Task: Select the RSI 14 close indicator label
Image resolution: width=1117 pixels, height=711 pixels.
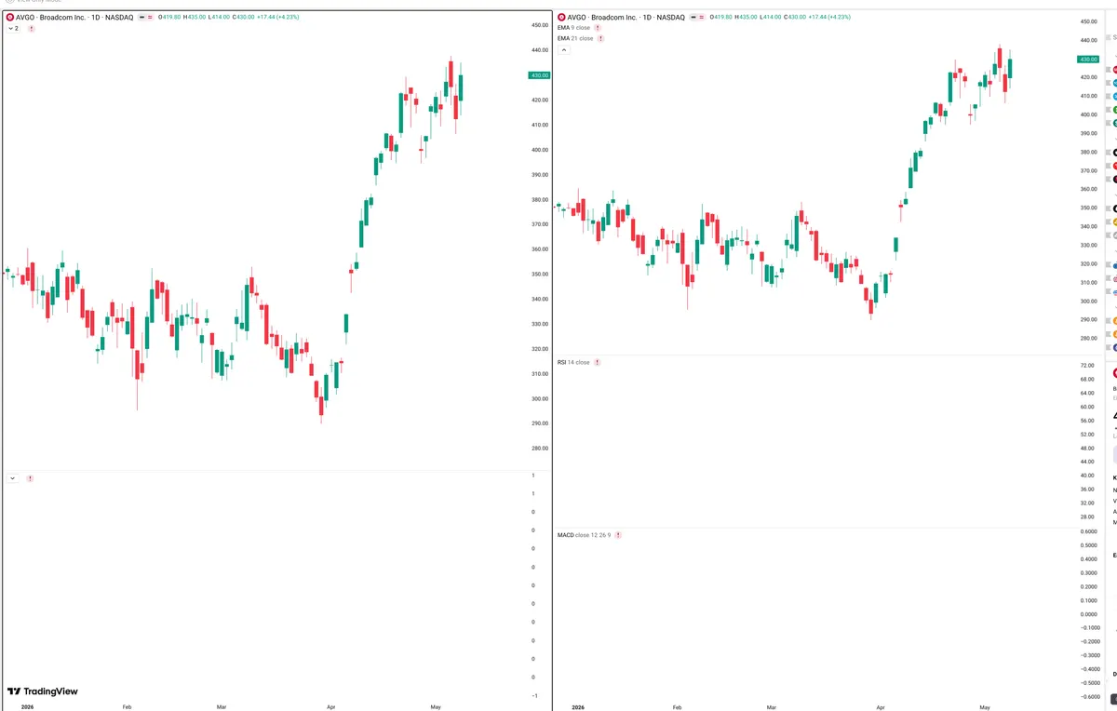Action: [573, 362]
